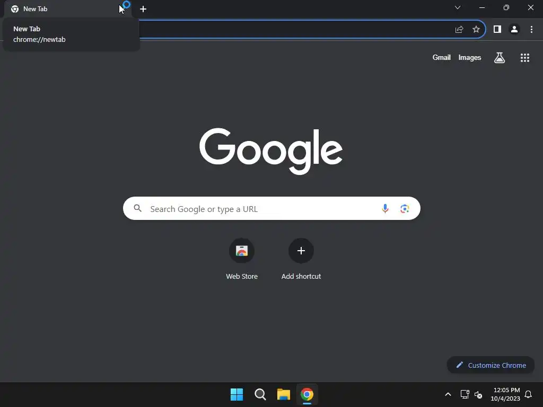The width and height of the screenshot is (543, 407).
Task: Minimize the Chrome window
Action: 481,7
